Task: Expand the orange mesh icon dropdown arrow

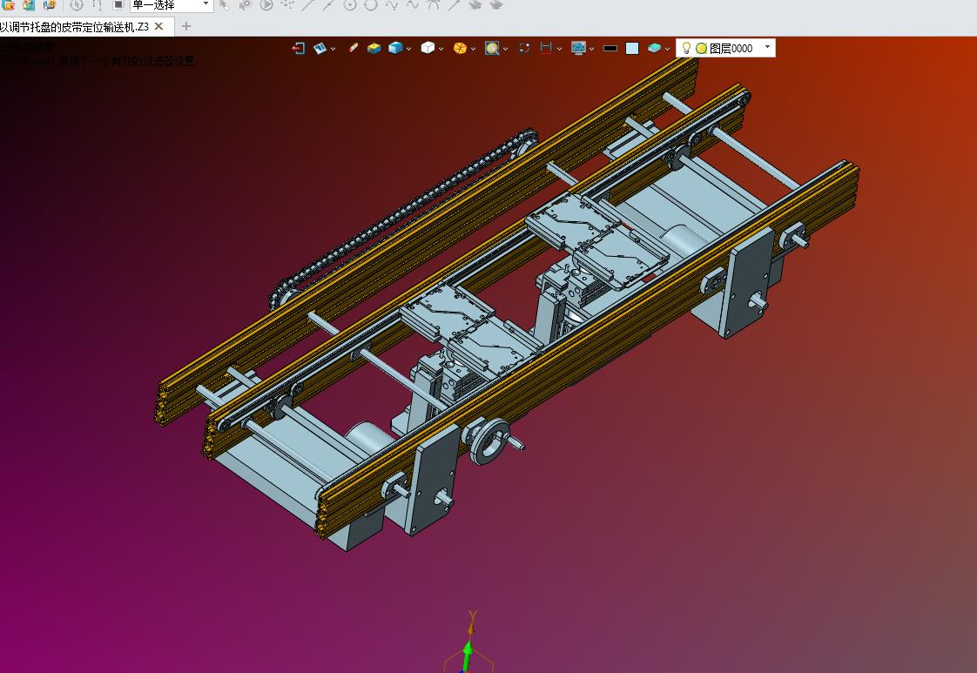Action: [474, 49]
